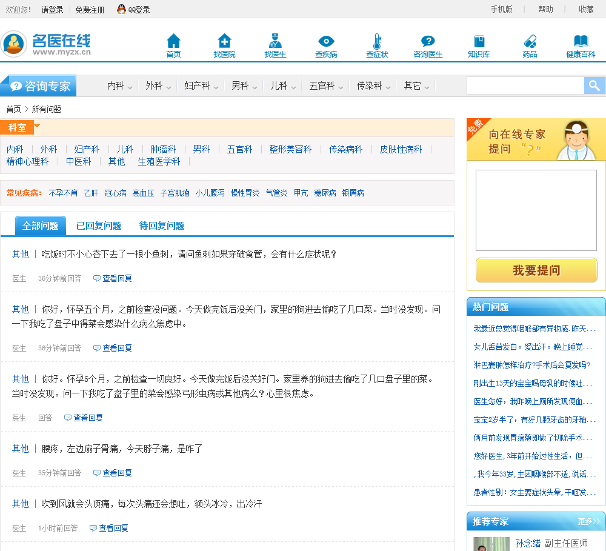606x551 pixels.
Task: Open 生殖医学科 department link
Action: [159, 162]
